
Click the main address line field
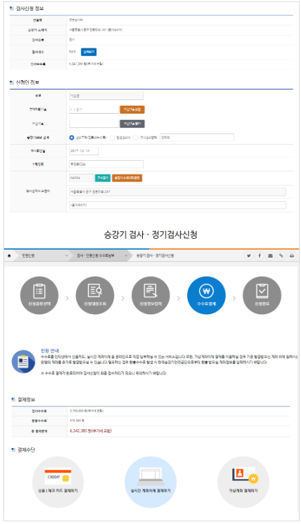pyautogui.click(x=178, y=192)
